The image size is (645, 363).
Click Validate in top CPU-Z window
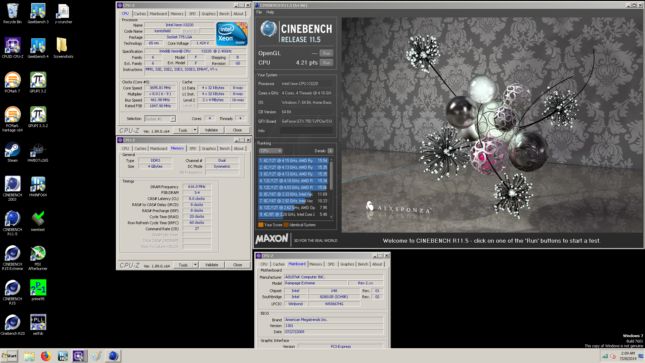tap(211, 130)
